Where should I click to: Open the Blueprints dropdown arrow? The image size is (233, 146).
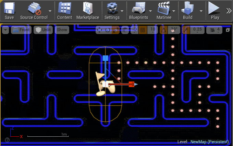pos(150,11)
